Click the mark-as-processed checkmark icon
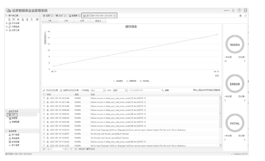The width and height of the screenshot is (265, 161). click(x=44, y=90)
